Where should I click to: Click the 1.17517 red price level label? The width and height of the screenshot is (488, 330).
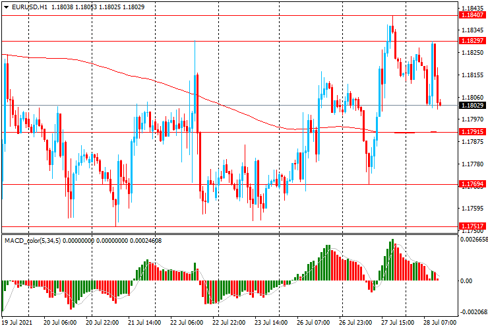pyautogui.click(x=472, y=226)
